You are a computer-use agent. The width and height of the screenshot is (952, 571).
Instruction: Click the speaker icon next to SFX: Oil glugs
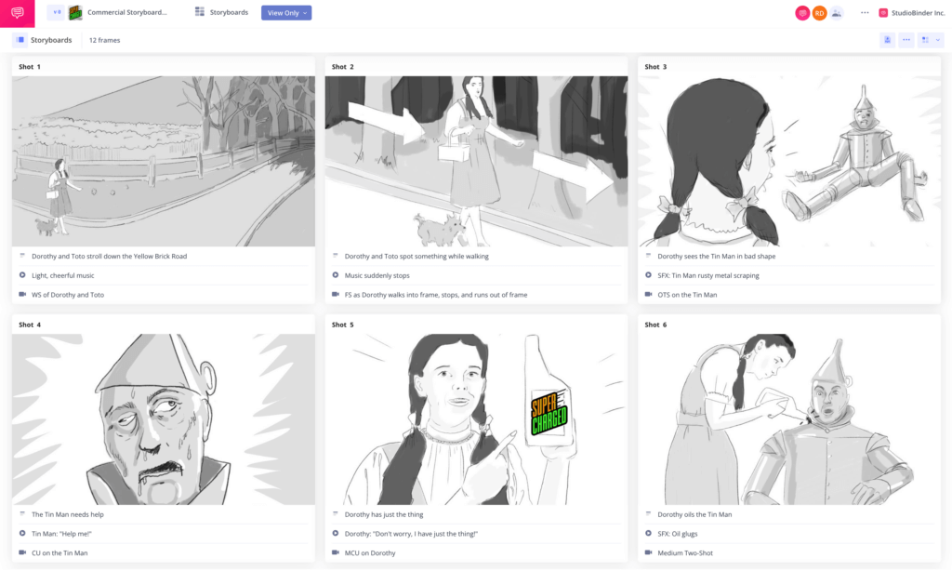click(x=648, y=533)
